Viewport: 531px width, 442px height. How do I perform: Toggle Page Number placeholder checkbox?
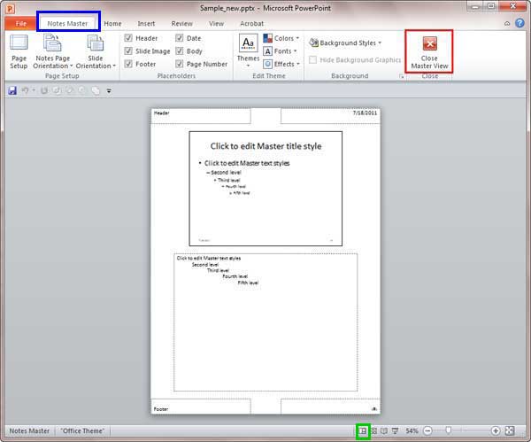180,64
